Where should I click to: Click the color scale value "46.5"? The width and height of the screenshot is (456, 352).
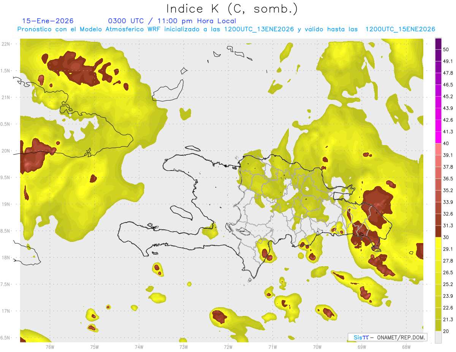pos(448,85)
